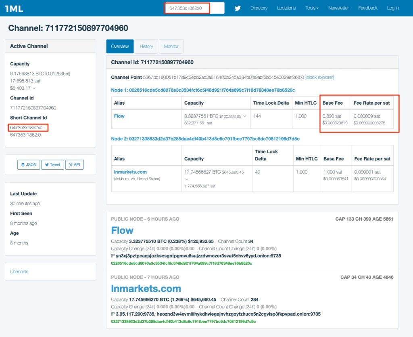This screenshot has width=413, height=337.
Task: Click the Inmarkets.com channel count value 284
Action: click(x=255, y=300)
